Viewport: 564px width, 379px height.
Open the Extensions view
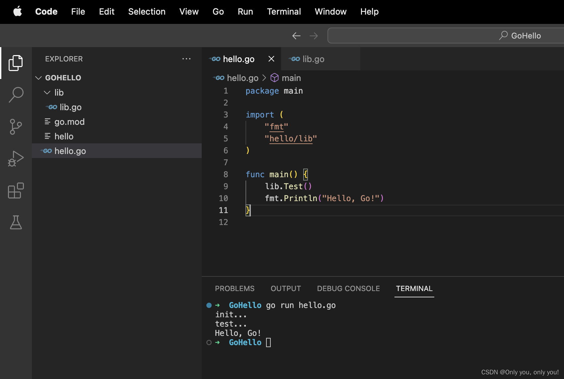click(x=16, y=190)
